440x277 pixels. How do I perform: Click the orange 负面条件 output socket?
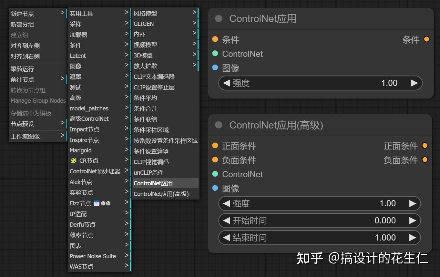(425, 159)
